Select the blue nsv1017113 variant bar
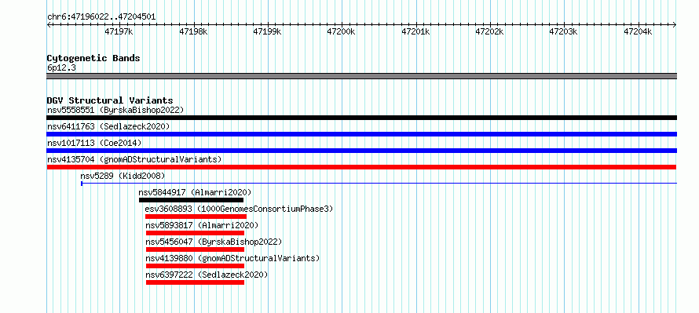The height and width of the screenshot is (313, 699). 361,151
